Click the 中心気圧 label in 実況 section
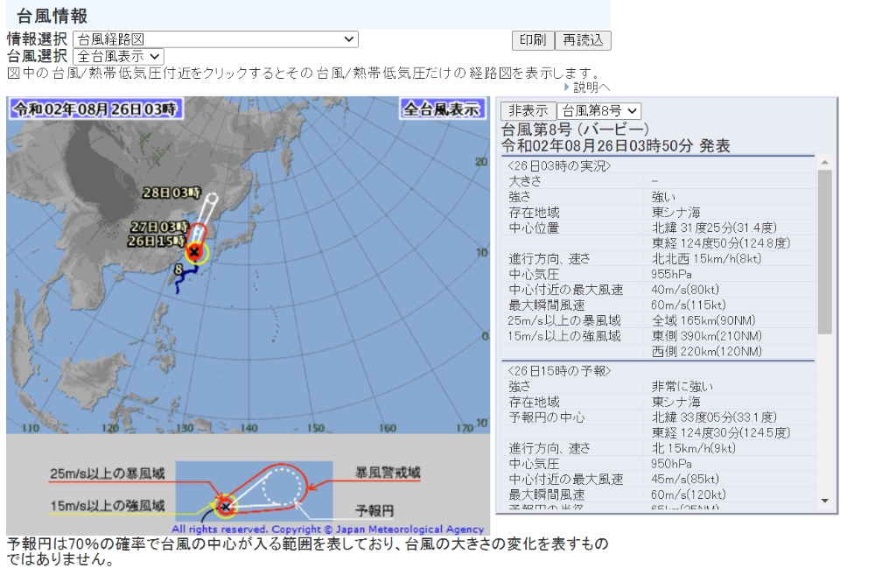The image size is (875, 568). click(534, 274)
